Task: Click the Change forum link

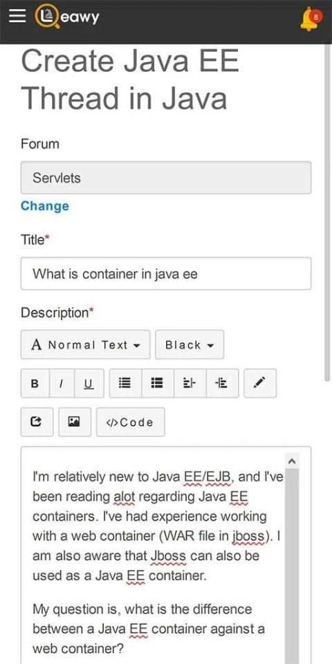Action: (45, 206)
